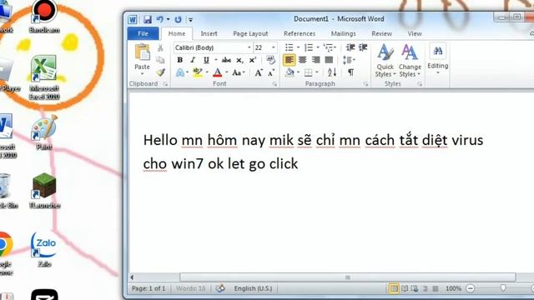Click the Zoom Out minus button

[471, 289]
